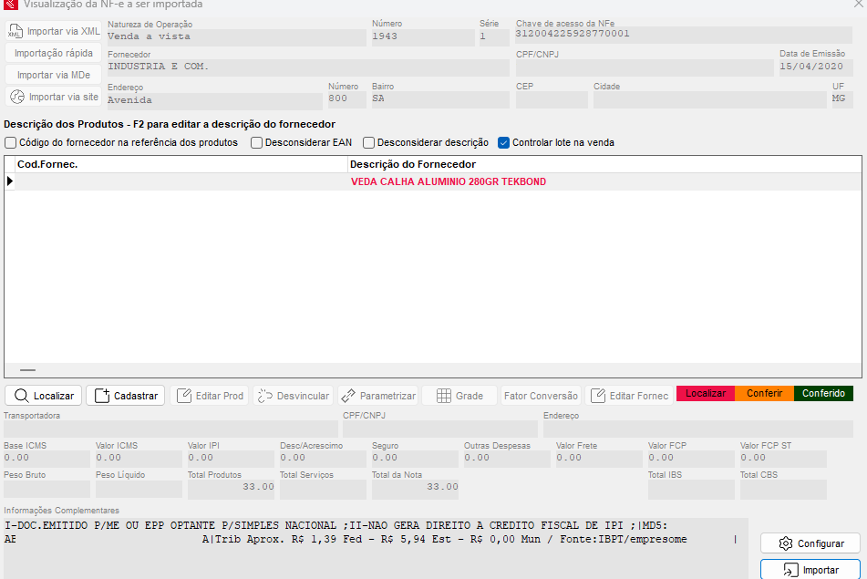
Task: Click the Importação rápida button
Action: point(54,53)
